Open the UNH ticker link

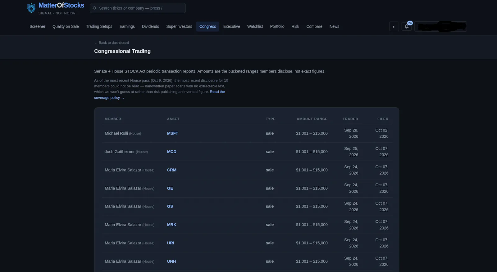[171, 261]
